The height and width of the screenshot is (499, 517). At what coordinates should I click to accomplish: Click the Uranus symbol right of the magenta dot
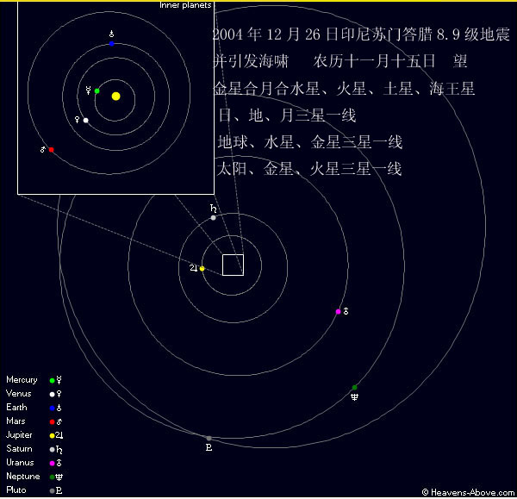pyautogui.click(x=346, y=311)
